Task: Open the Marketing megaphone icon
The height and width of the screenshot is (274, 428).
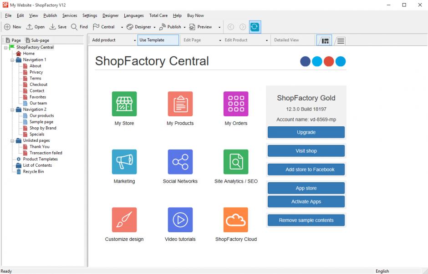Action: (x=124, y=162)
